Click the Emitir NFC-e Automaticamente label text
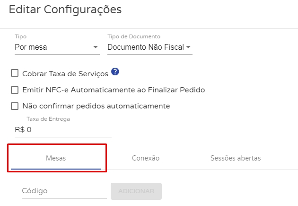Screen dimensions: 298x206 (x=114, y=90)
